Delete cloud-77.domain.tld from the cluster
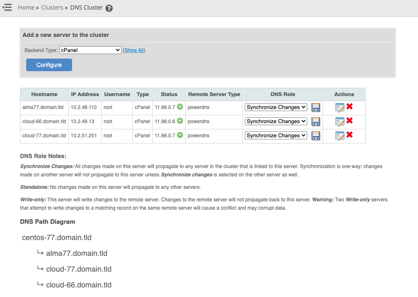Image resolution: width=418 pixels, height=297 pixels. point(349,134)
